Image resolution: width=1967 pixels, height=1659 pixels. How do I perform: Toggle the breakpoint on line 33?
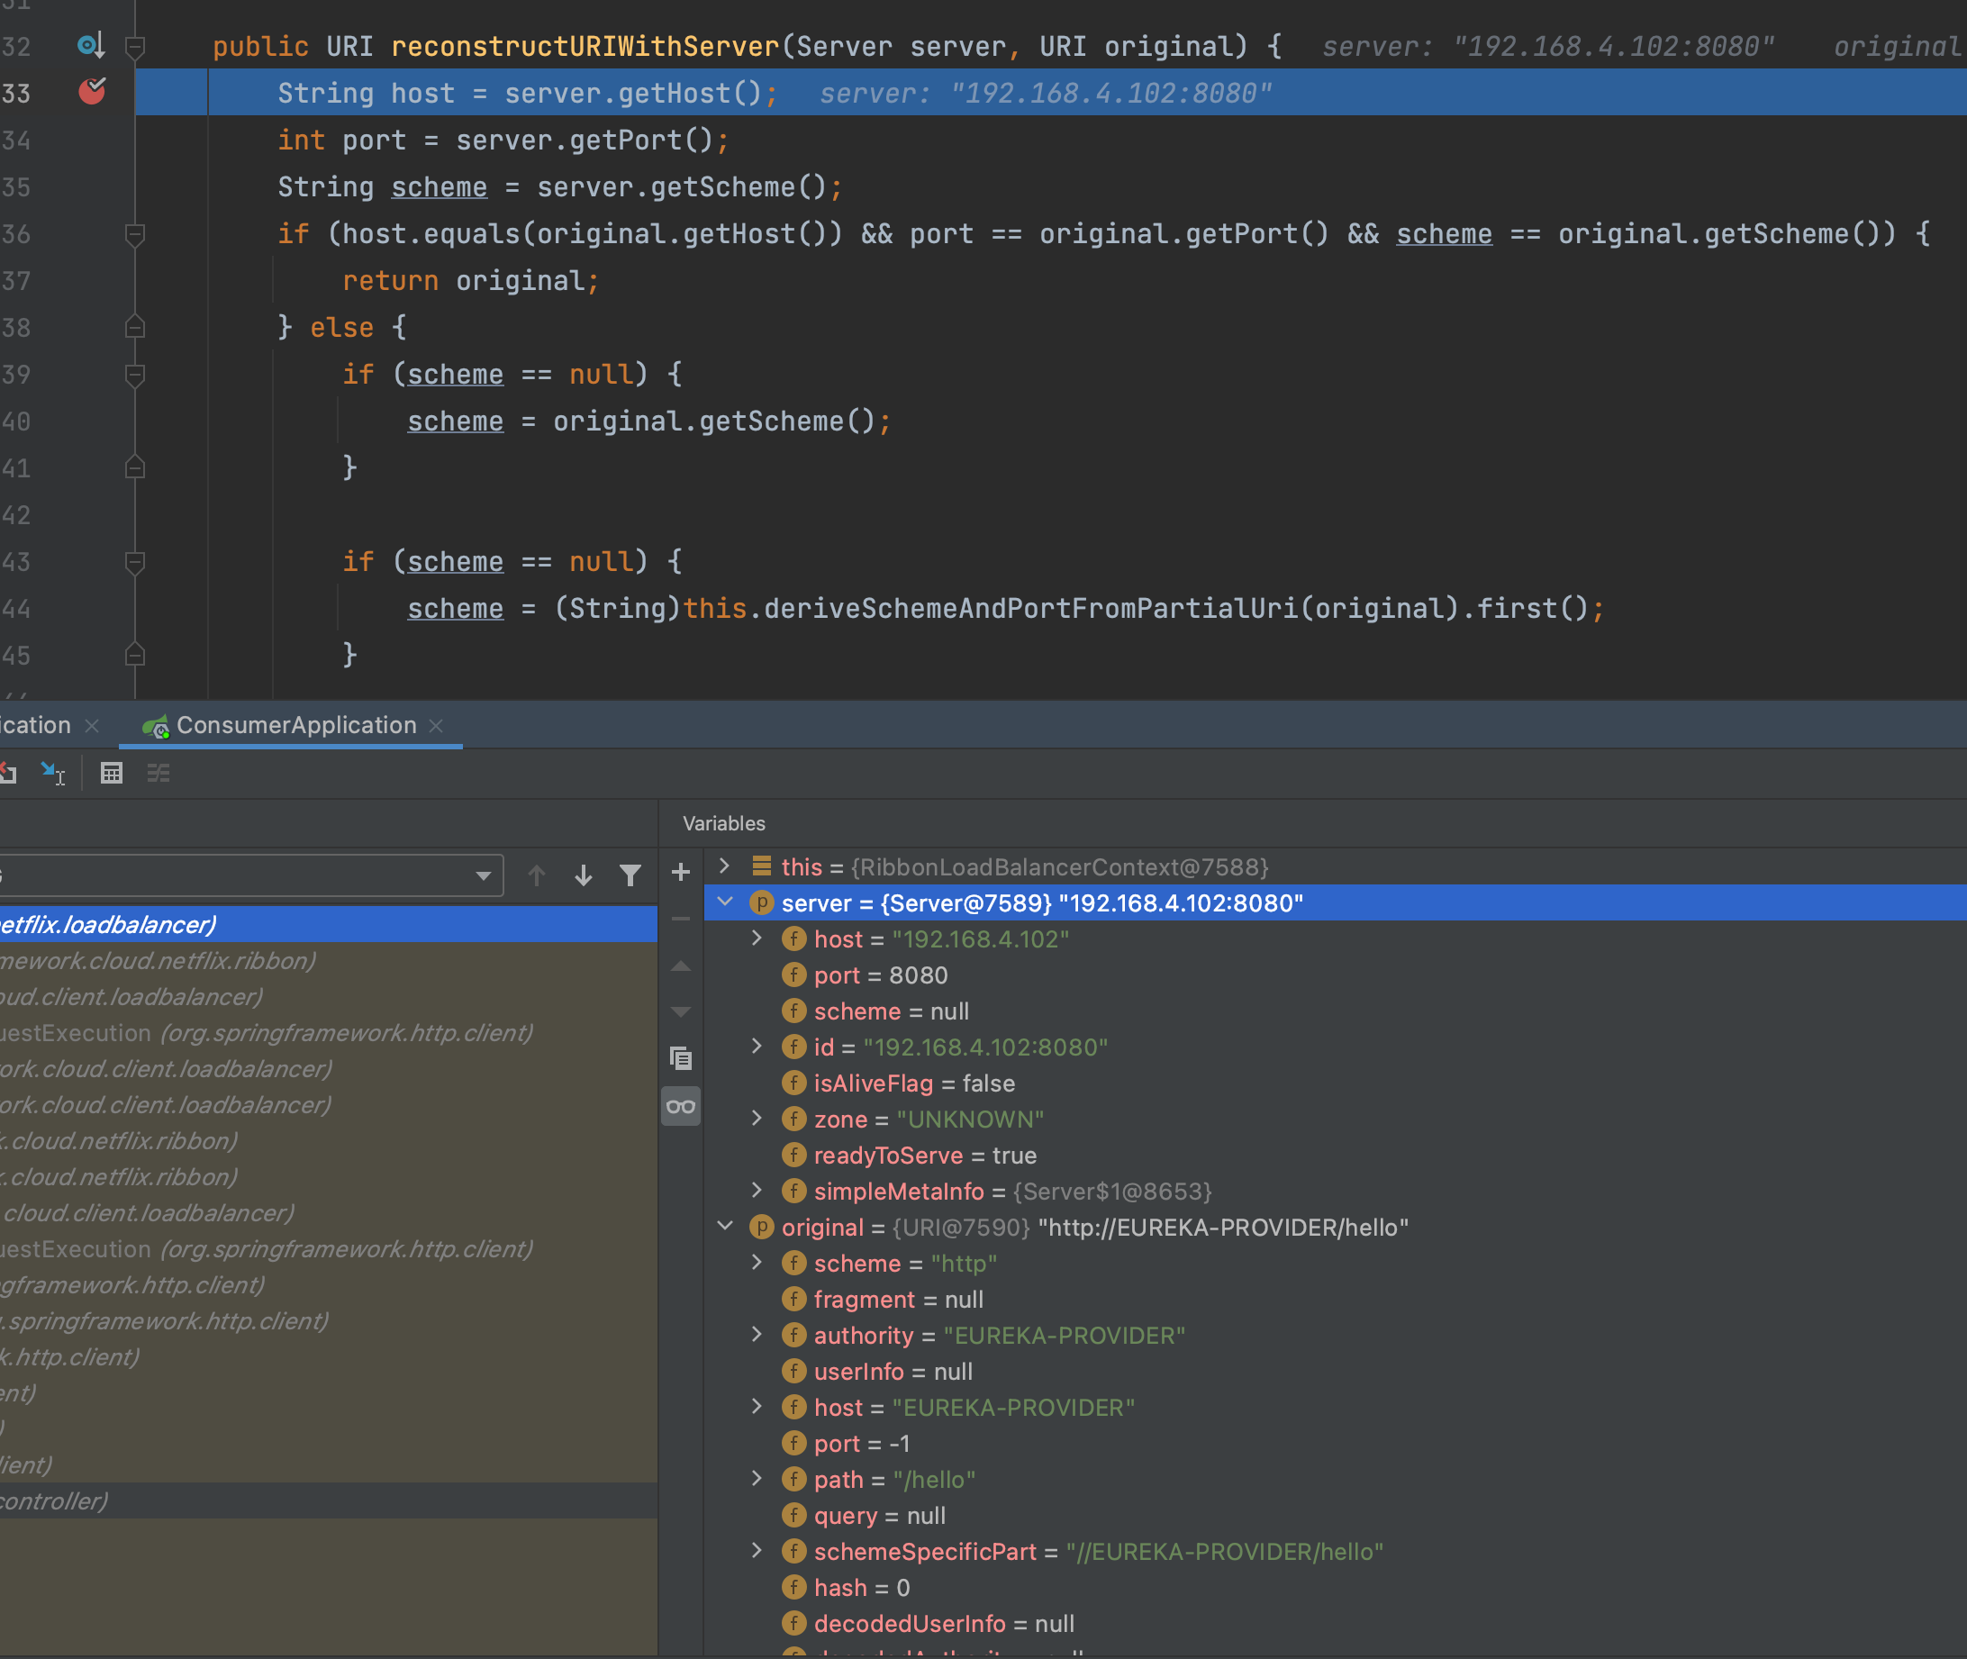point(91,92)
